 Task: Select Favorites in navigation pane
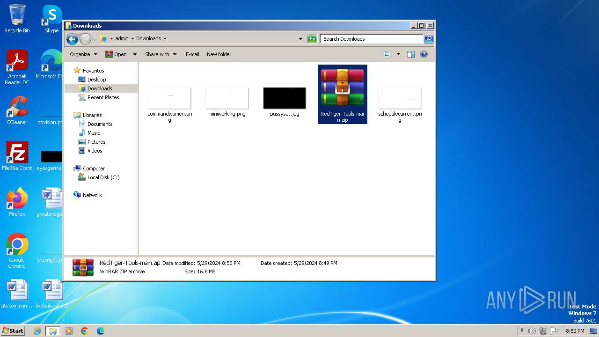(x=93, y=71)
